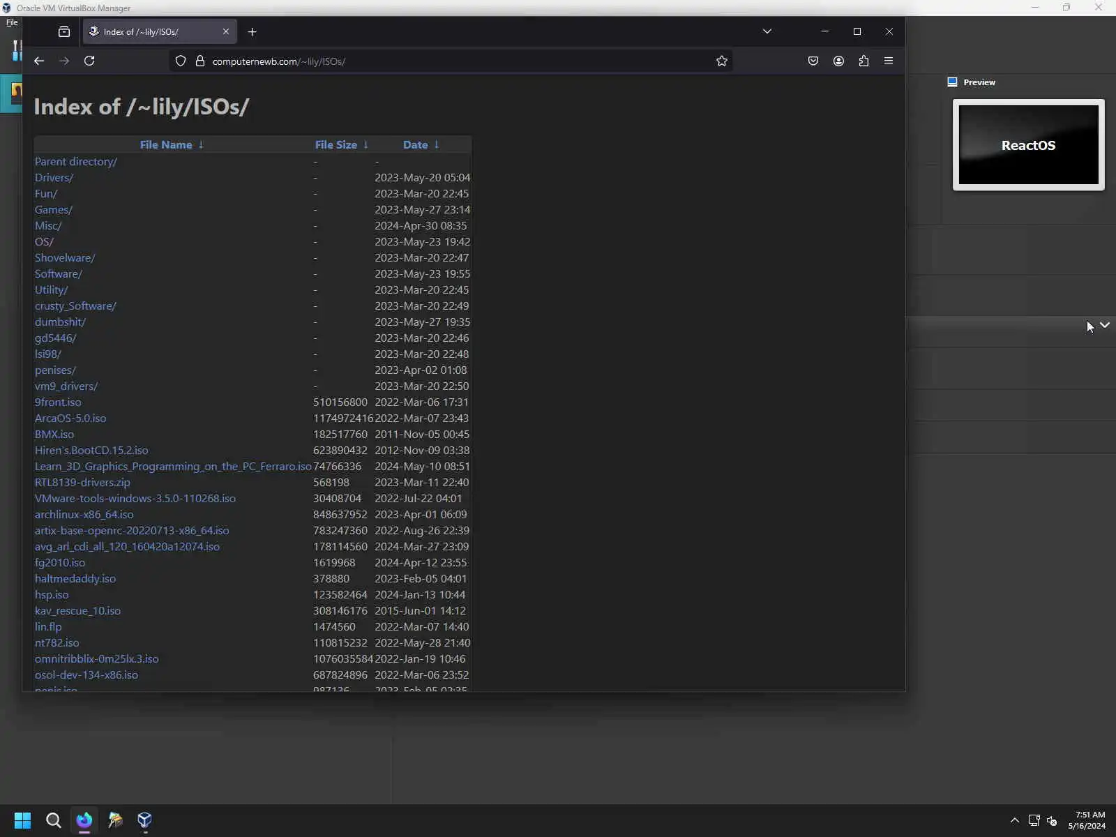
Task: Open the Firefox application hamburger menu
Action: point(889,61)
